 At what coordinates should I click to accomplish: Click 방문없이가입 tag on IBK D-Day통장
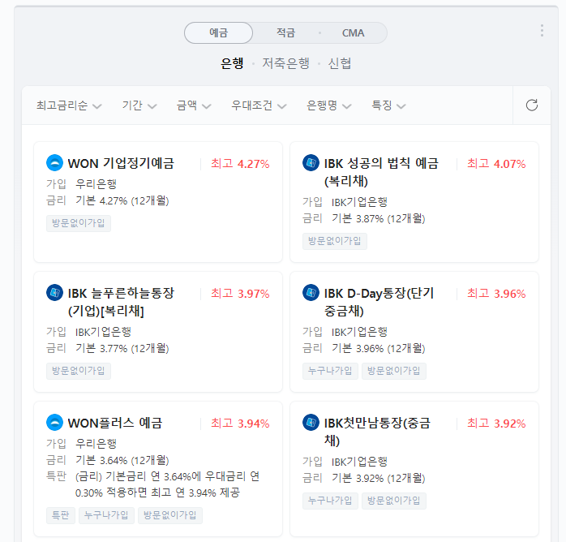click(x=394, y=371)
